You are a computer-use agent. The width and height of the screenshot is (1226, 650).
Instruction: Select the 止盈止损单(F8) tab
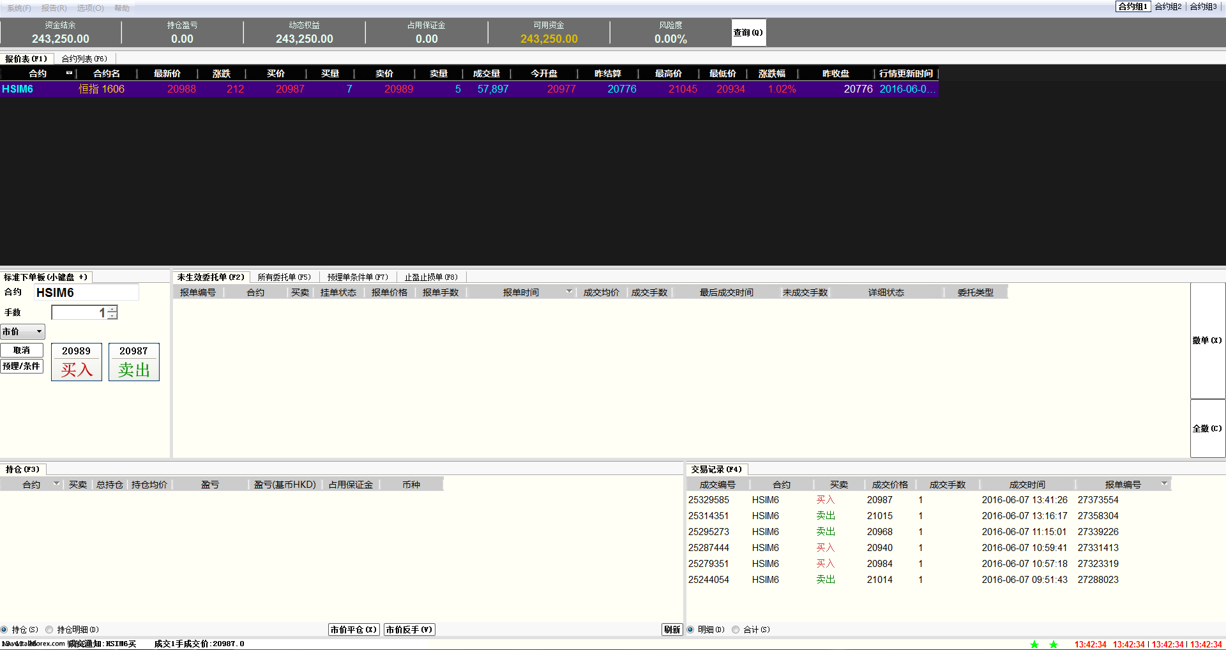tap(431, 277)
